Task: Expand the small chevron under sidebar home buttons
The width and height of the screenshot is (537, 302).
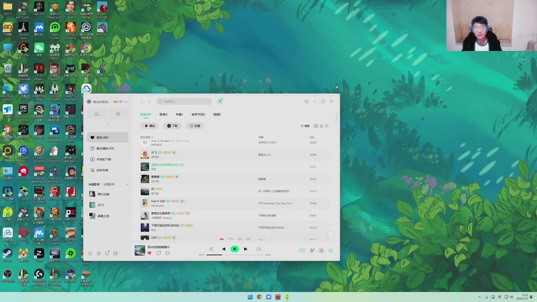Action: tap(107, 124)
